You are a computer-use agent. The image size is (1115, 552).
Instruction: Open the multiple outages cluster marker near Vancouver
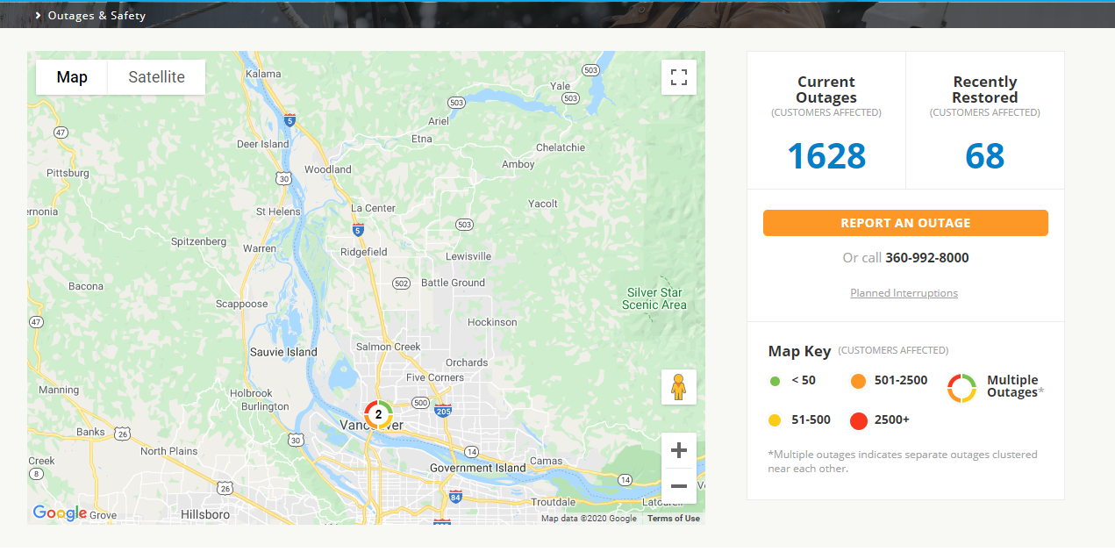[378, 414]
